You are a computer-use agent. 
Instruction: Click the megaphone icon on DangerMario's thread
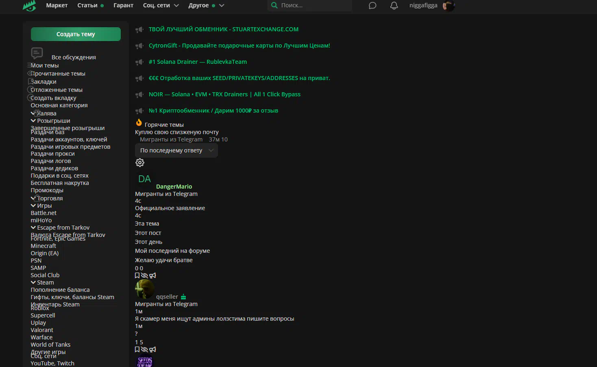153,276
